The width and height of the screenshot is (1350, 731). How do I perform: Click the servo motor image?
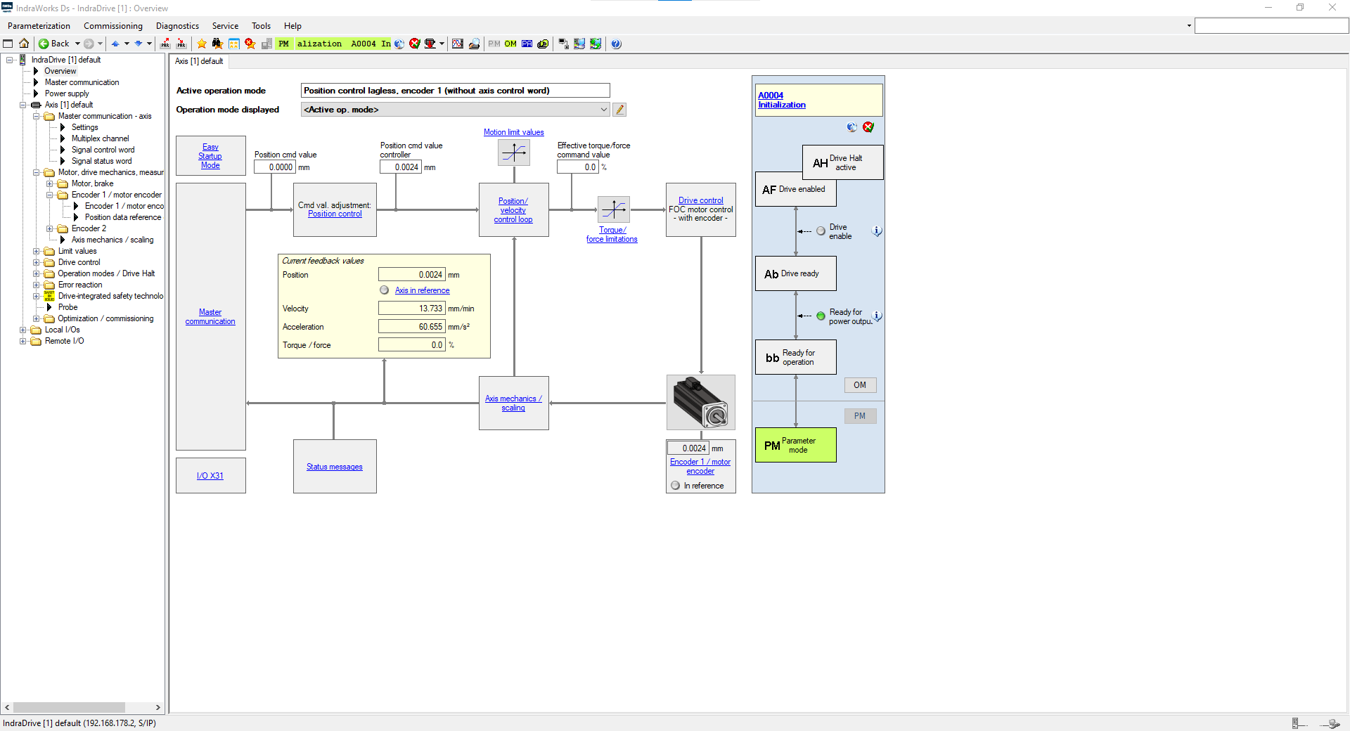701,402
